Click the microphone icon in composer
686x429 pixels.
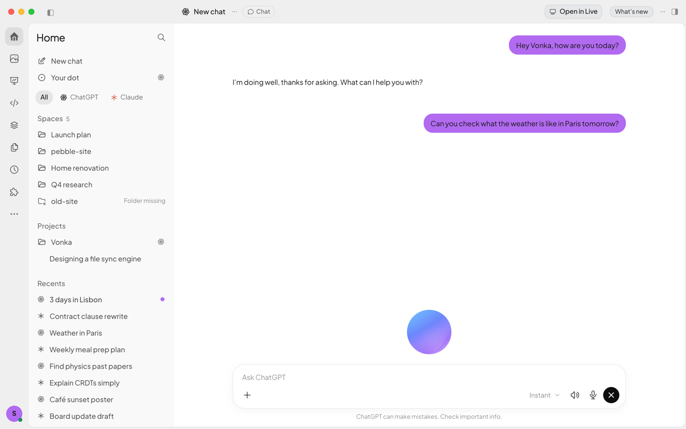[593, 395]
